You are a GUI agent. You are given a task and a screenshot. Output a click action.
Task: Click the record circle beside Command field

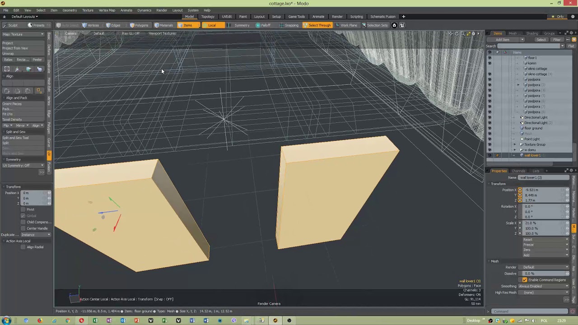point(573,311)
